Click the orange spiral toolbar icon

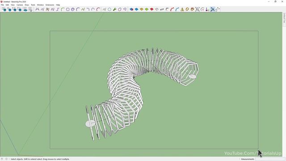(187, 9)
